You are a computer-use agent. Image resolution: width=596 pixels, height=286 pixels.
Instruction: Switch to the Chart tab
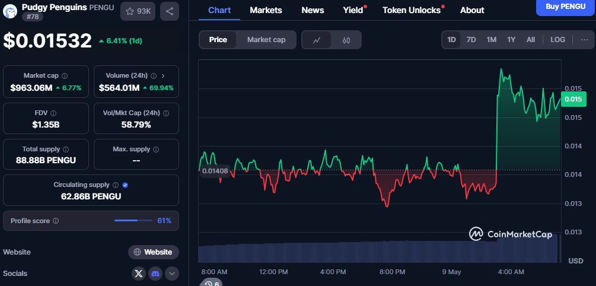(219, 10)
